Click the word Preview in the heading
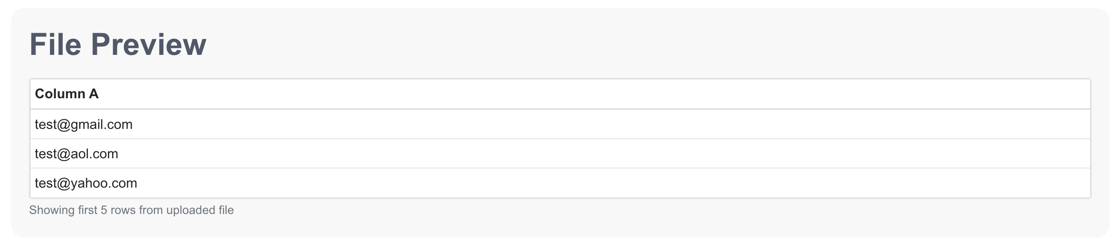Viewport: 1119px width, 251px height. point(148,44)
